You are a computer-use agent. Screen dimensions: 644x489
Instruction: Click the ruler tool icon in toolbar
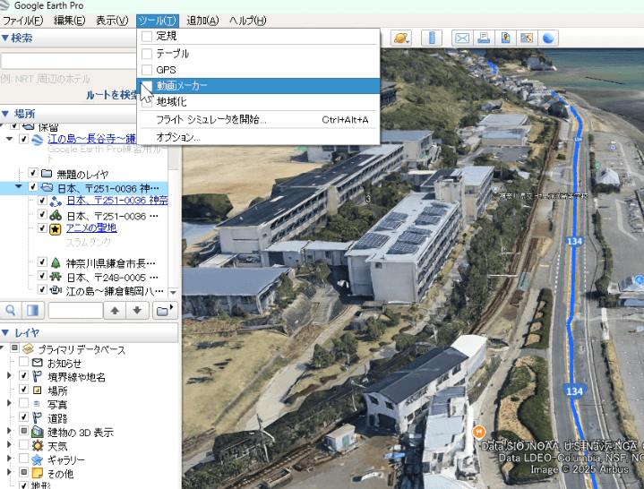click(x=432, y=38)
